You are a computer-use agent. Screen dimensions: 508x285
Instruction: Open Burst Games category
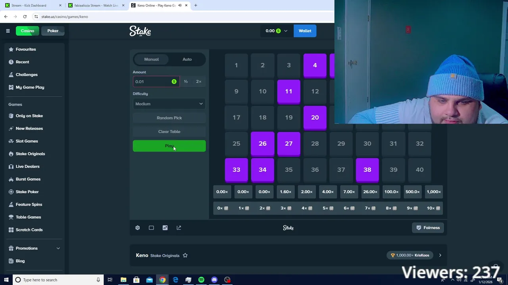[x=28, y=179]
